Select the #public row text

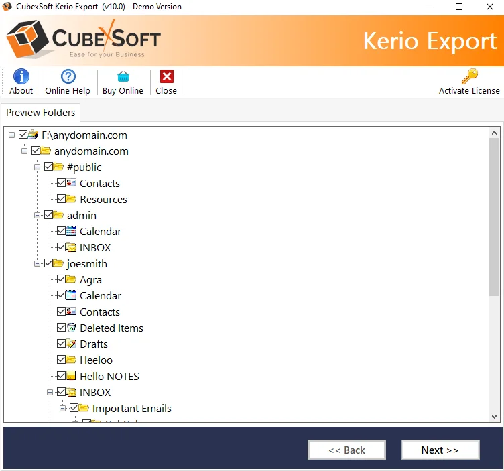(x=84, y=167)
